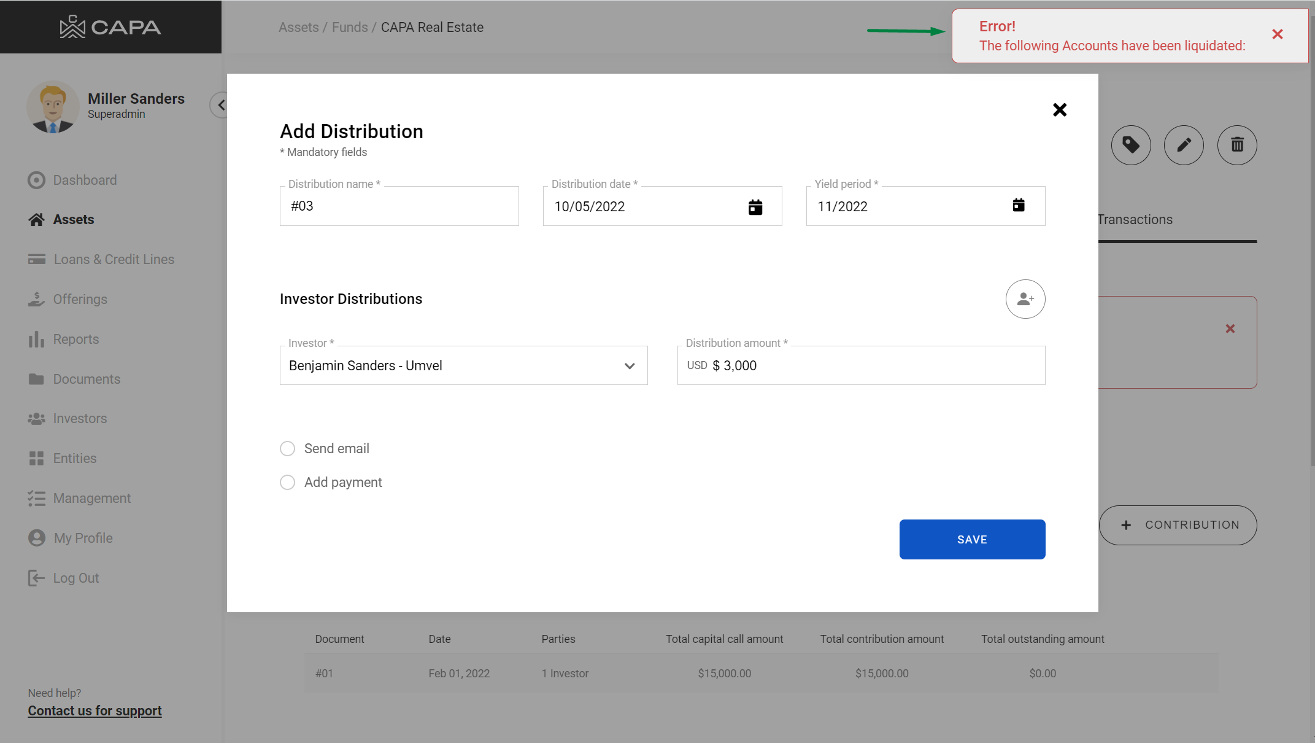This screenshot has width=1315, height=743.
Task: Expand the Investor dropdown
Action: [463, 366]
